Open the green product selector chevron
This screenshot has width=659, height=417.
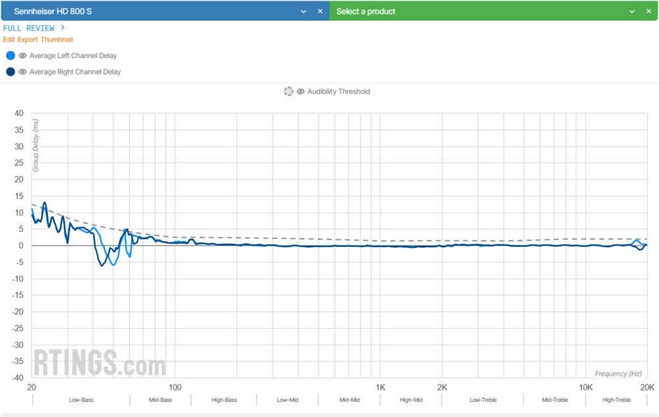tap(632, 11)
